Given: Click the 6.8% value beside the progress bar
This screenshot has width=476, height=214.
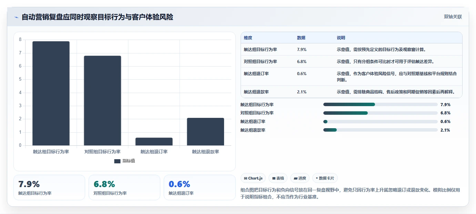Looking at the screenshot, I should pyautogui.click(x=445, y=113).
